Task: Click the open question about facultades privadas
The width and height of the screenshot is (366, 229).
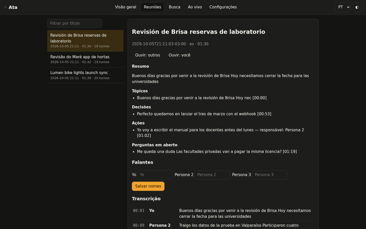Action: click(x=217, y=151)
